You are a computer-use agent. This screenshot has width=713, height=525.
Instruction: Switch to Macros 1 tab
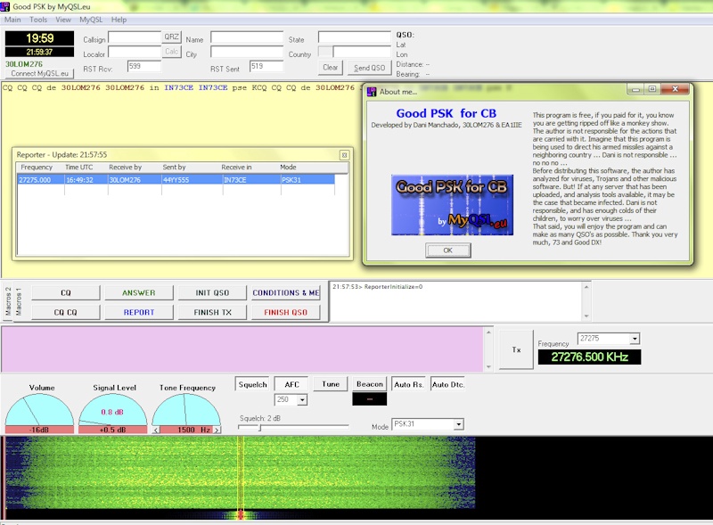(x=19, y=301)
